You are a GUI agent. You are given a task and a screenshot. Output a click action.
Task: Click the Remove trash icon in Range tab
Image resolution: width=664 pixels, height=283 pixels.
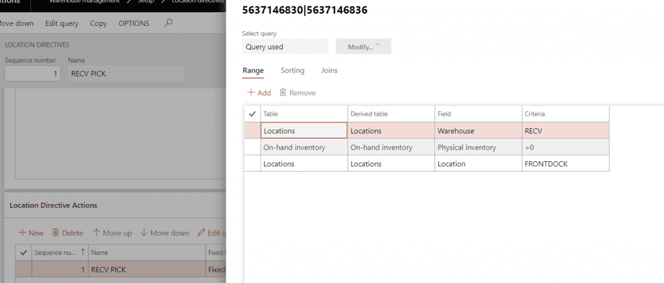tap(283, 93)
